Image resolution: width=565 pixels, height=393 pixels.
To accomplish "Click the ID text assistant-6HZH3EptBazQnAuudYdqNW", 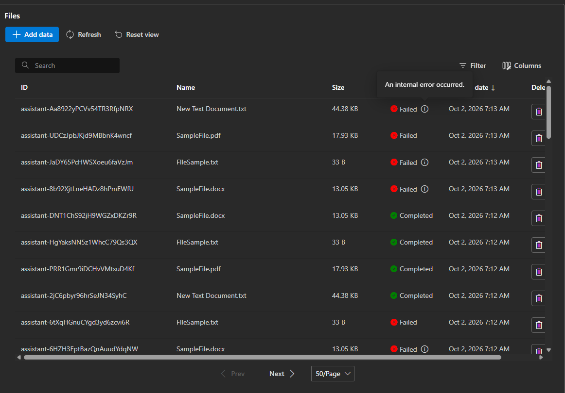I will pyautogui.click(x=79, y=349).
